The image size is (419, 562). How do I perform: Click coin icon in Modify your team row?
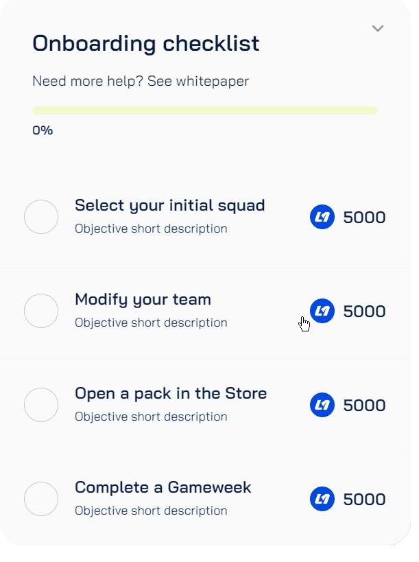(322, 312)
